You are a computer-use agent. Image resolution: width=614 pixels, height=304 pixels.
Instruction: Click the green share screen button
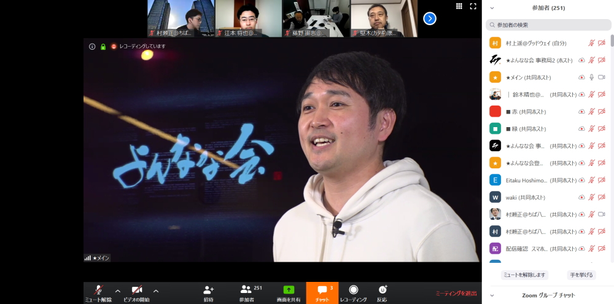[x=289, y=293]
